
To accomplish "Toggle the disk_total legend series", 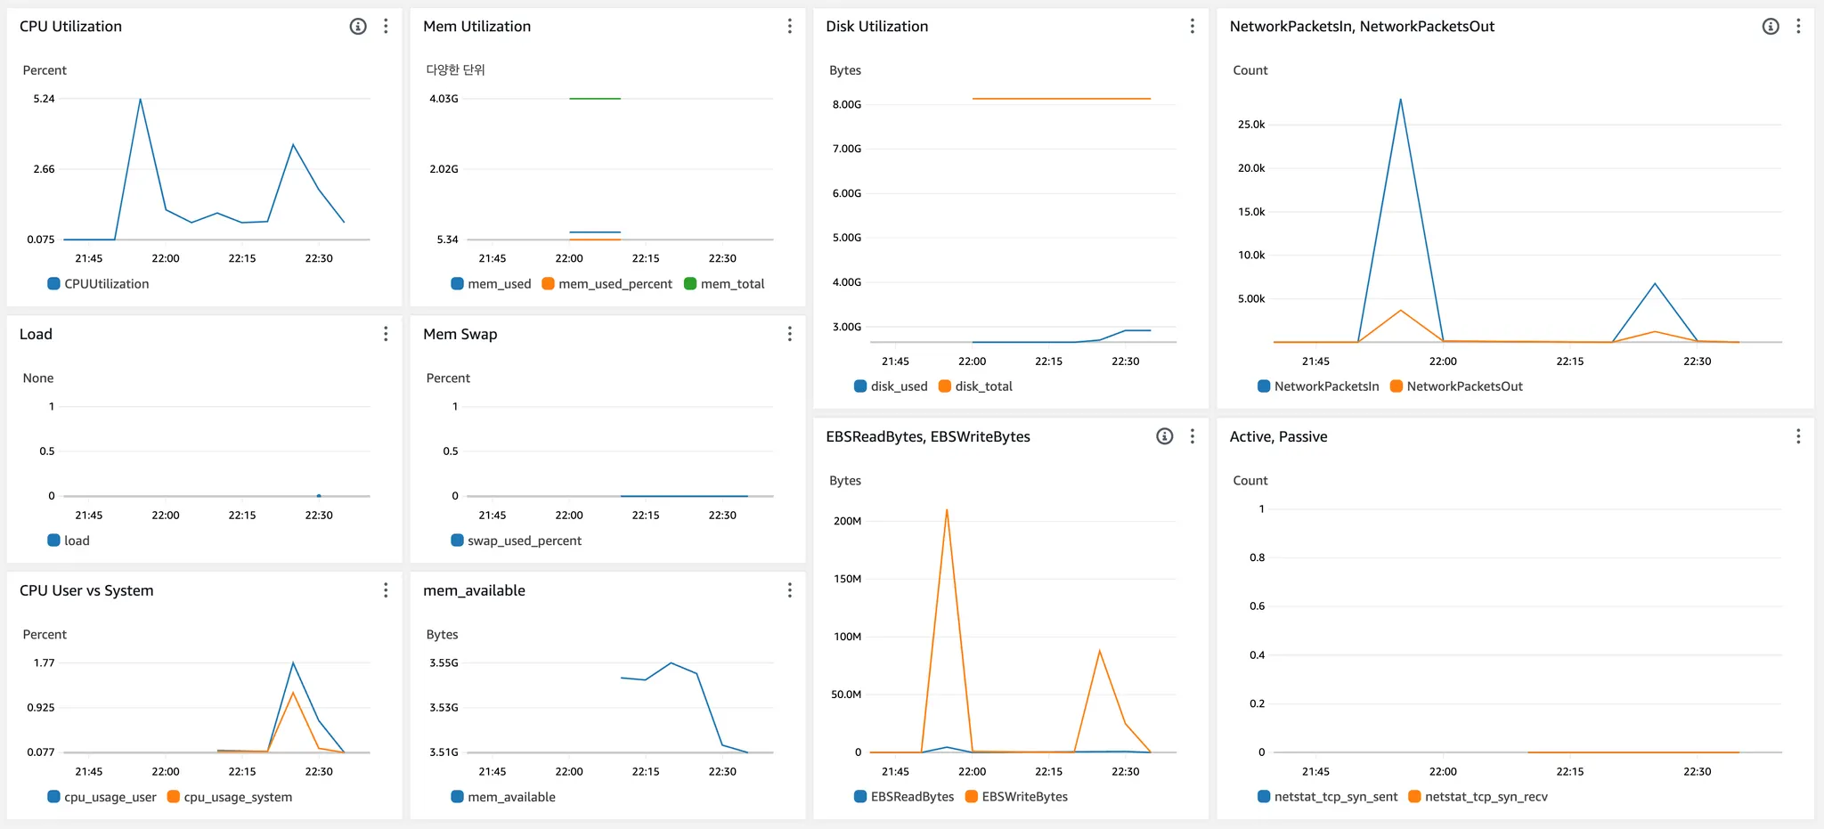I will pos(983,386).
